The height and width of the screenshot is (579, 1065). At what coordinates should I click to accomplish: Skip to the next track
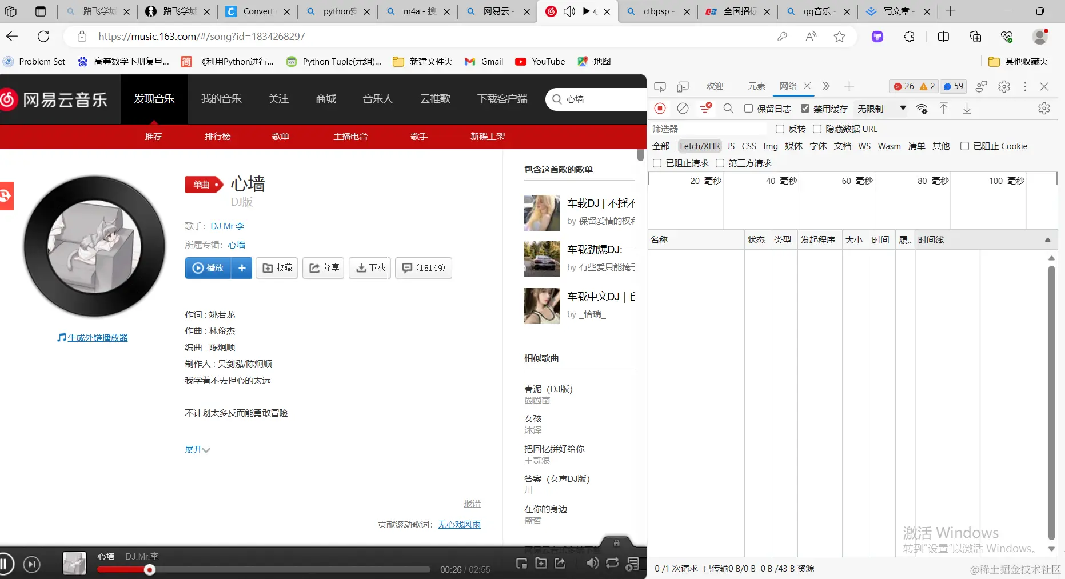coord(32,565)
